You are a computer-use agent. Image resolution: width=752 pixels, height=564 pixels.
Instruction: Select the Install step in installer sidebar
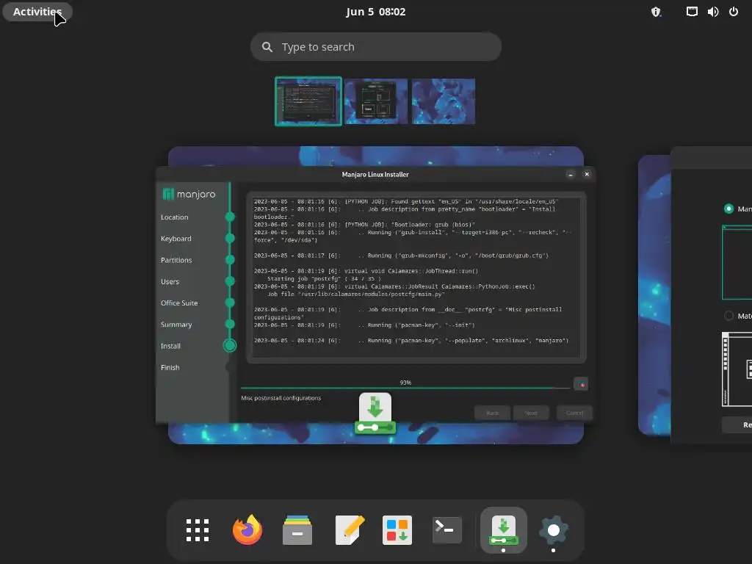tap(170, 346)
